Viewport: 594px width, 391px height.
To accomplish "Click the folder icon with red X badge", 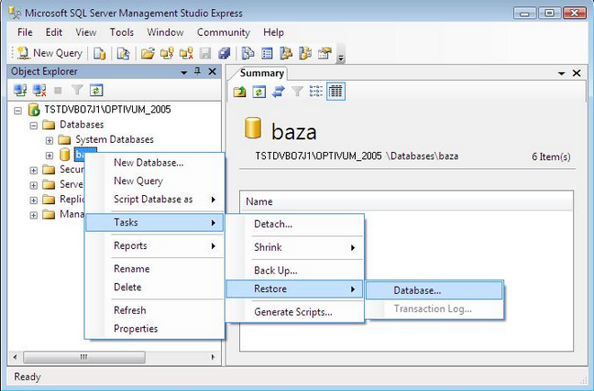I will 186,53.
